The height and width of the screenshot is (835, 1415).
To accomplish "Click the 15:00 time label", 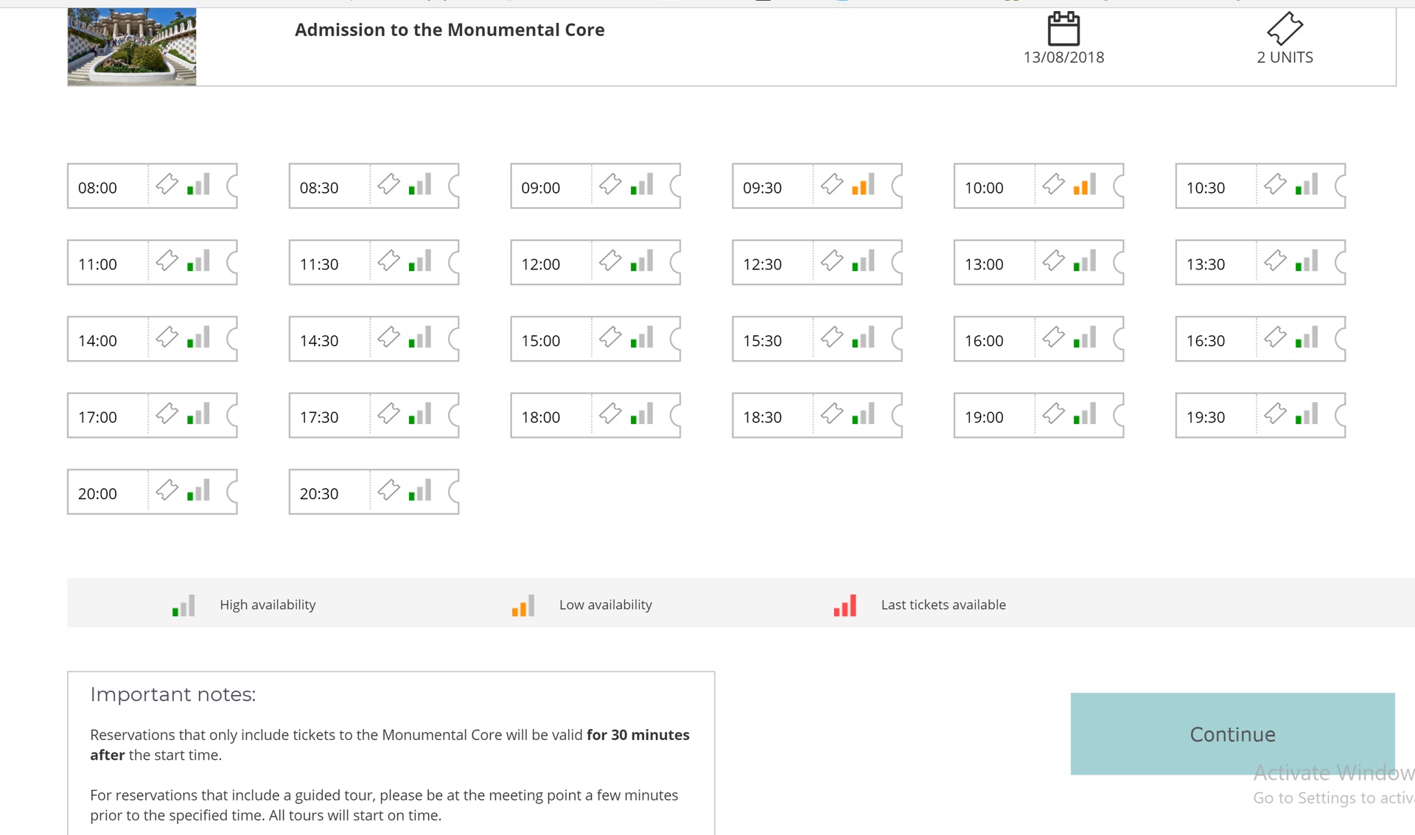I will point(541,341).
